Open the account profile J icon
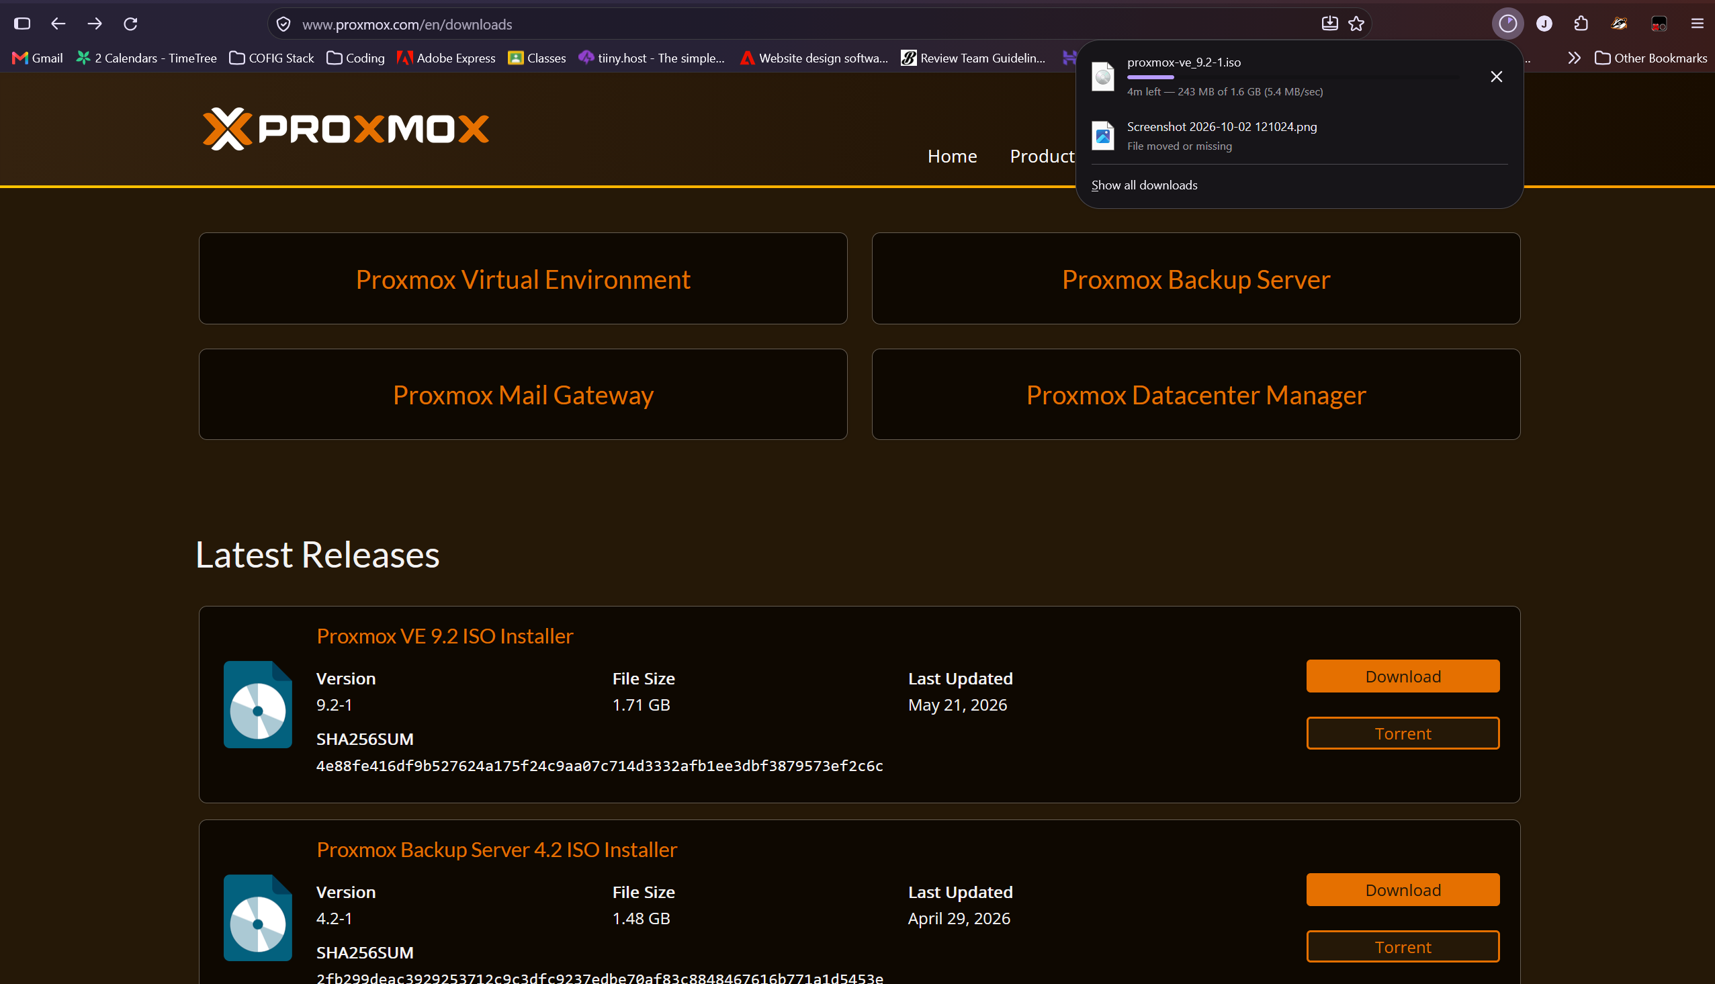This screenshot has height=984, width=1715. tap(1544, 24)
